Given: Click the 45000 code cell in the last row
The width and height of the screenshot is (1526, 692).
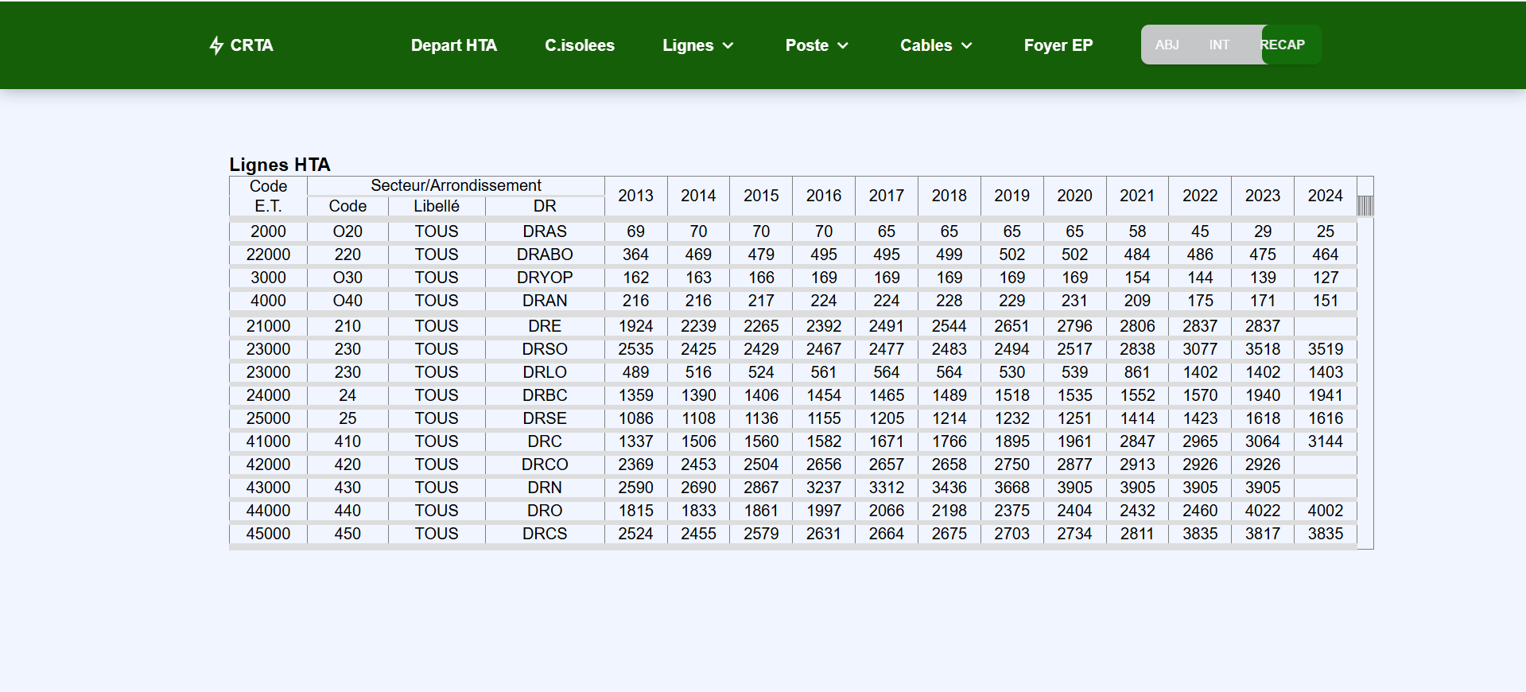Looking at the screenshot, I should tap(268, 534).
